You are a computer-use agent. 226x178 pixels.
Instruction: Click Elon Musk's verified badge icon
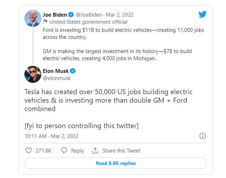coord(73,70)
